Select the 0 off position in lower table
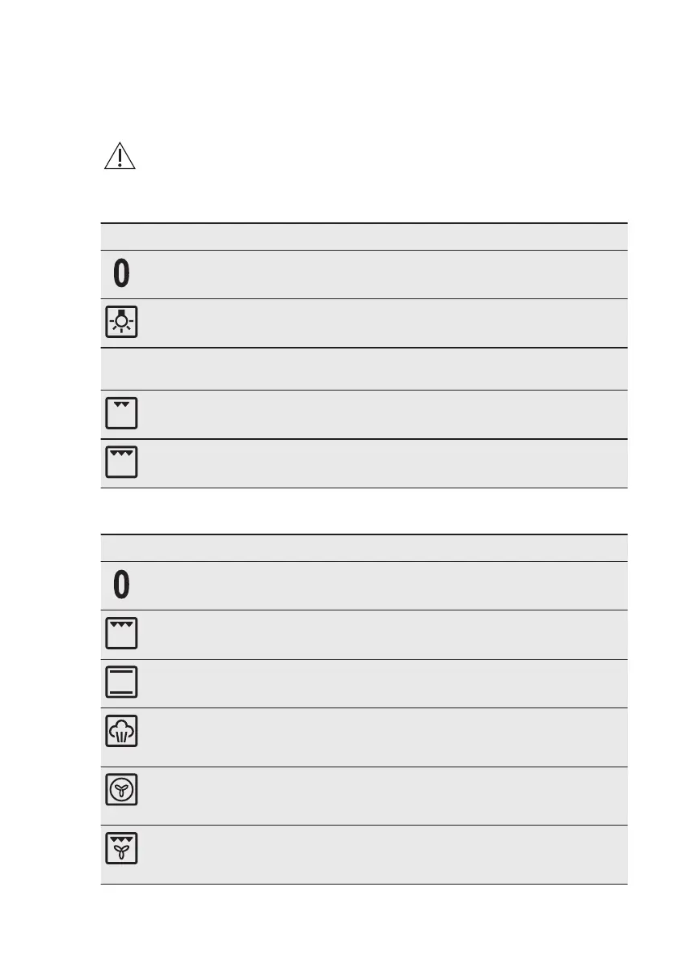 coord(121,585)
